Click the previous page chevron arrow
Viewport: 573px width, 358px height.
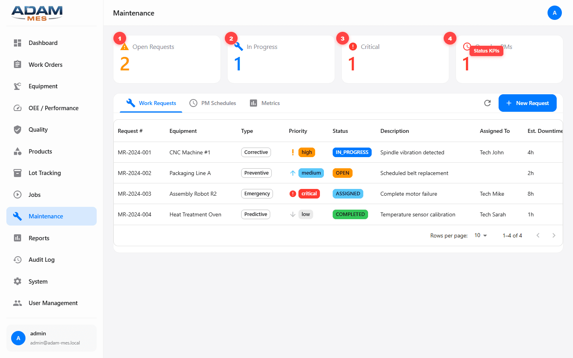coord(538,235)
